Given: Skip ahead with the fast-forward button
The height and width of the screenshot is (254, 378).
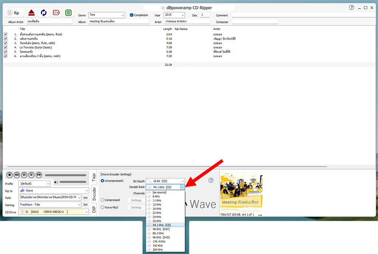Looking at the screenshot, I should [39, 175].
